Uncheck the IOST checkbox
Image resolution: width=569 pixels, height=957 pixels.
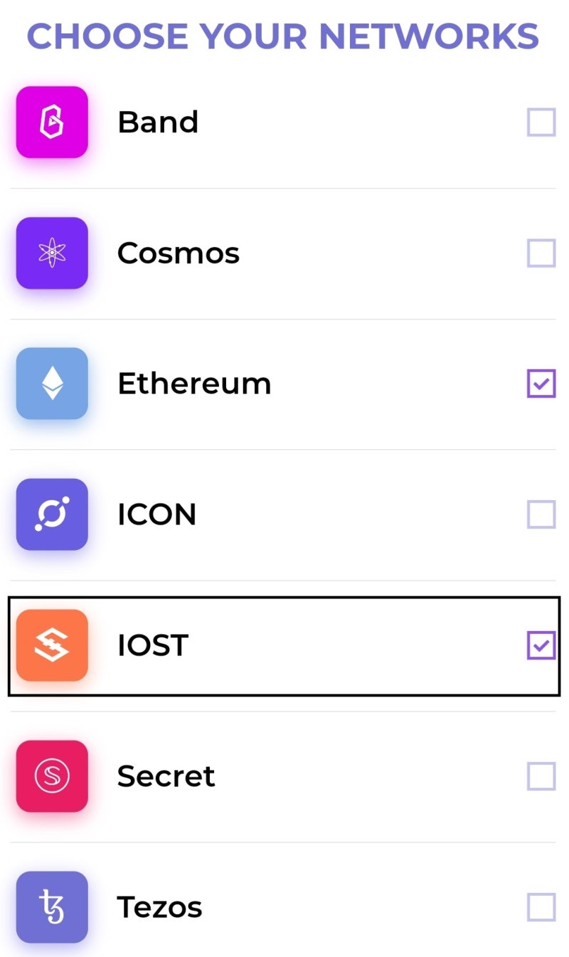pos(541,645)
